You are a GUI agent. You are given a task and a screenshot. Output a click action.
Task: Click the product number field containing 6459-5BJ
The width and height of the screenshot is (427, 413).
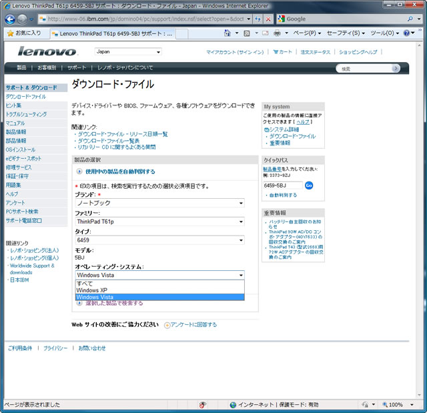click(x=283, y=185)
